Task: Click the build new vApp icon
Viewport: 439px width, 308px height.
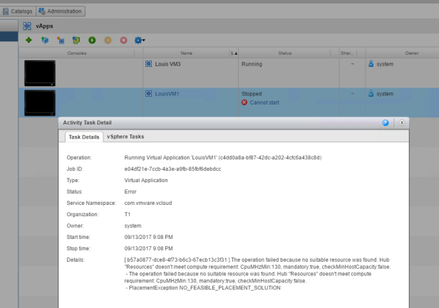Action: tap(61, 41)
